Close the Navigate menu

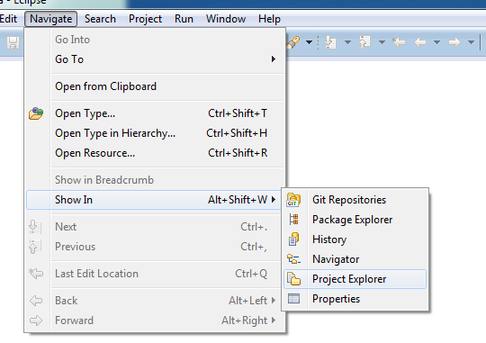coord(50,19)
